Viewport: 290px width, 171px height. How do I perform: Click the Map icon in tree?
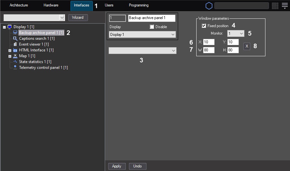coord(15,56)
